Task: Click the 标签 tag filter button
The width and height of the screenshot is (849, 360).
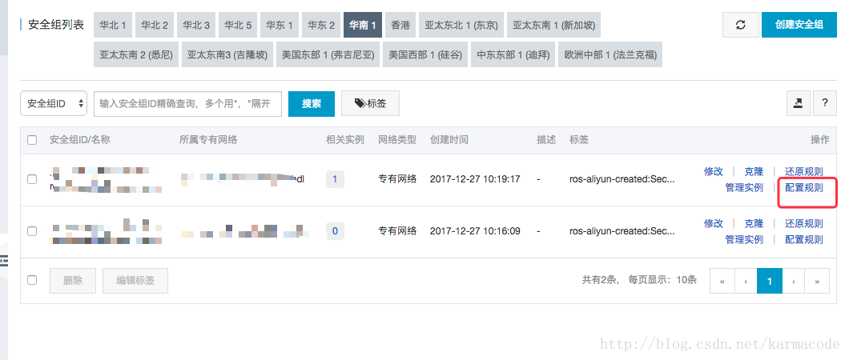Action: pos(370,103)
